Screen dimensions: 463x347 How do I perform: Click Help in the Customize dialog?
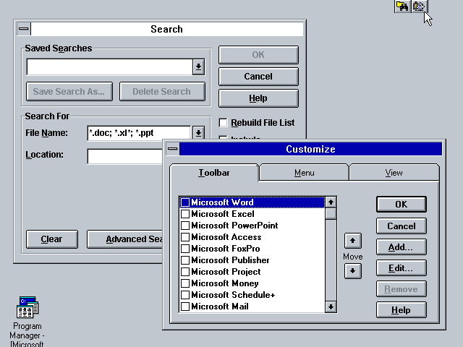[x=402, y=310]
